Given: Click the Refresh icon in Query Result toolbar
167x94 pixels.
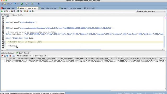Looking at the screenshot, I should pyautogui.click(x=7, y=56).
